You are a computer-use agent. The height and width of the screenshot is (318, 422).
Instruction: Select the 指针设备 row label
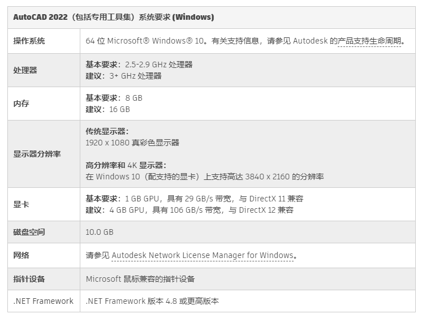point(29,279)
